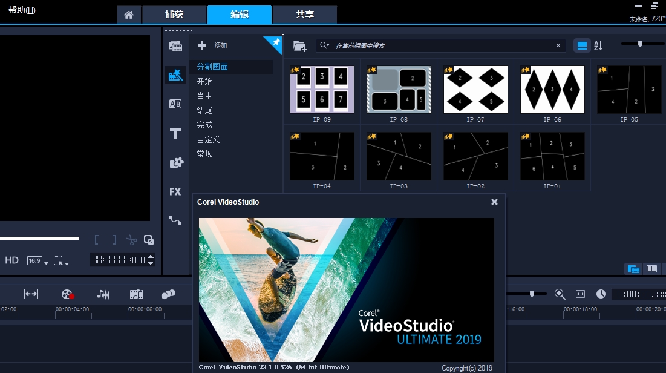Open the resize/crop mode dropdown
The height and width of the screenshot is (373, 666).
[60, 261]
